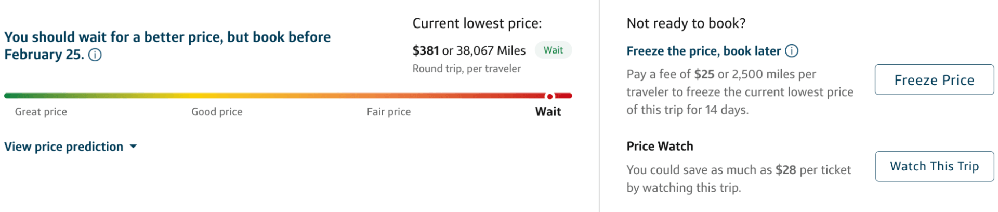Follow the 'Freeze the price, book later' link
Viewport: 998px width, 212px height.
coord(703,51)
